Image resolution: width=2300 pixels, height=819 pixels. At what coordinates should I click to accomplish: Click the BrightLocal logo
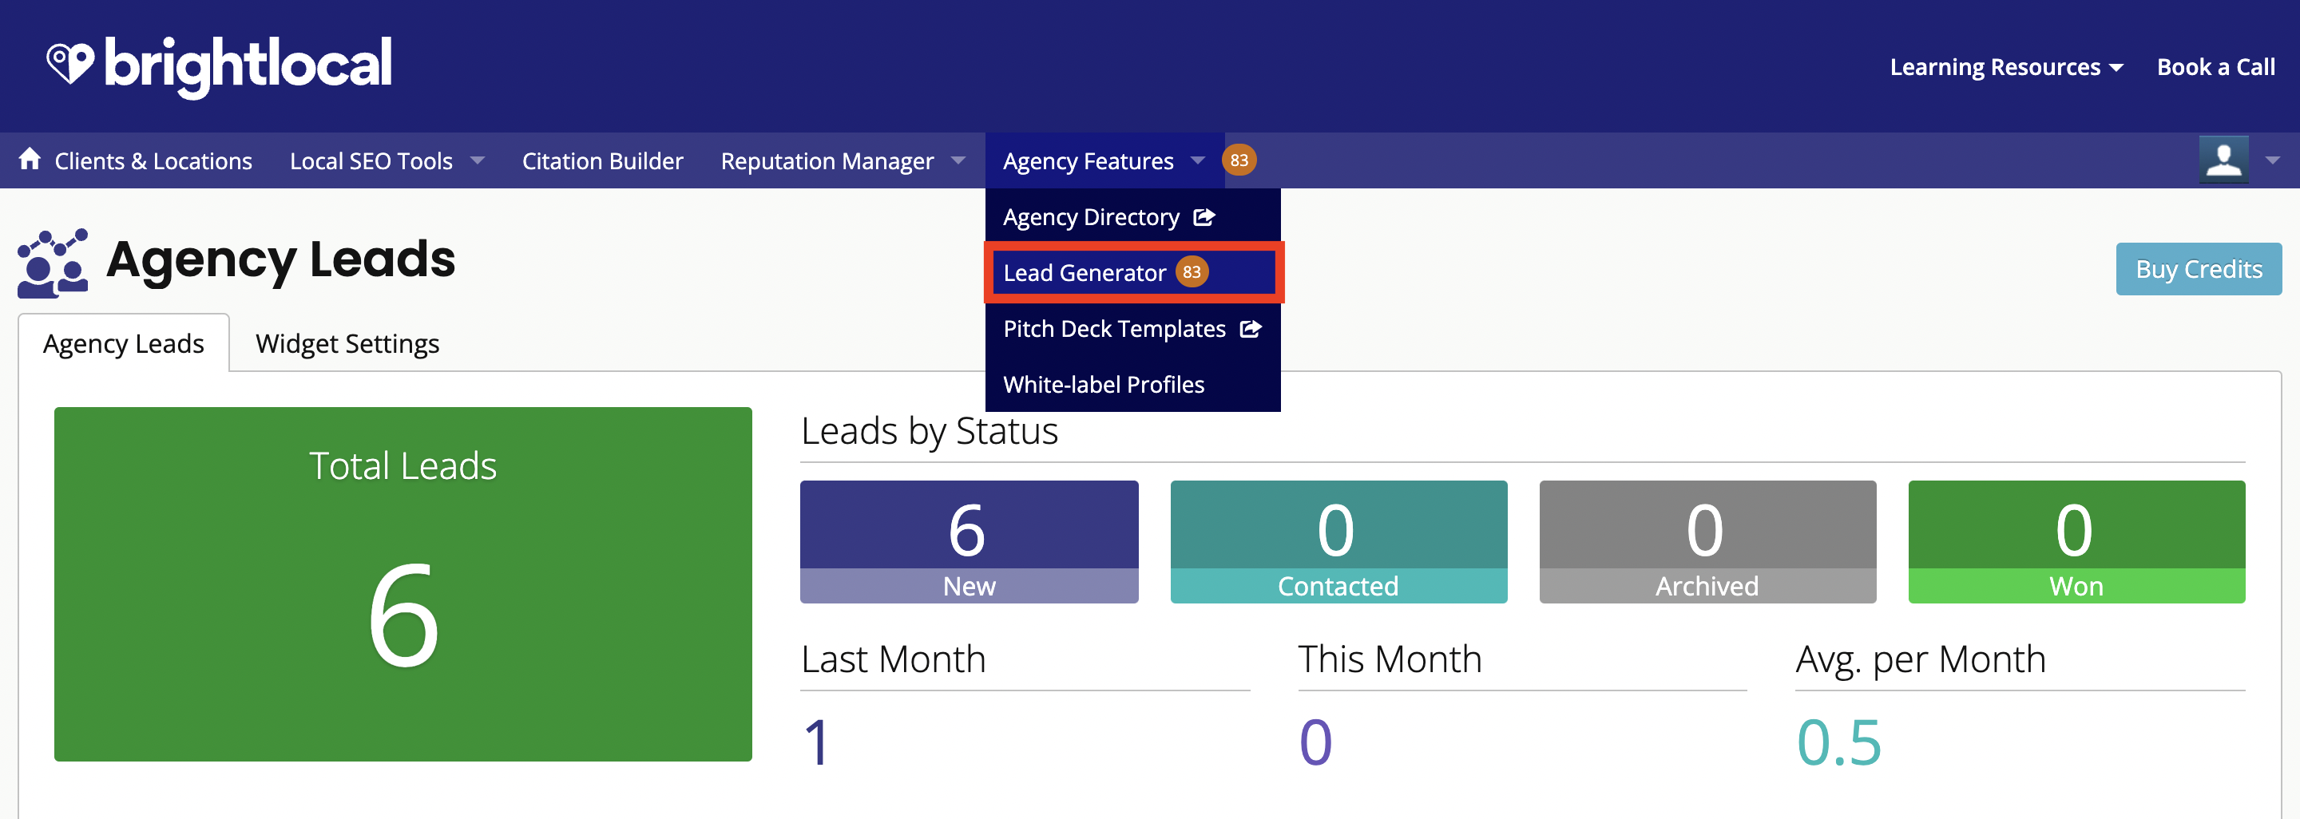pos(219,66)
